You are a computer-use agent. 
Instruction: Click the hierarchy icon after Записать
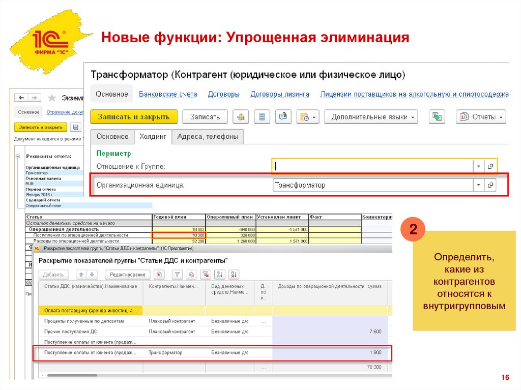coord(241,117)
